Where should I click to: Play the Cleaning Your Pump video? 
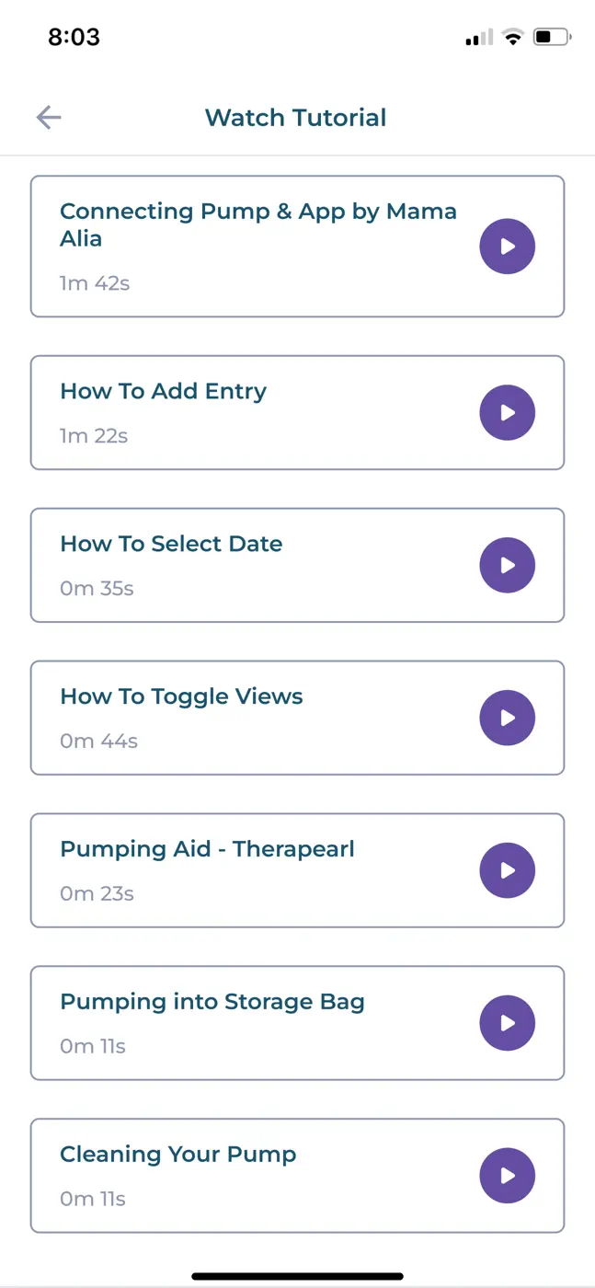(508, 1176)
